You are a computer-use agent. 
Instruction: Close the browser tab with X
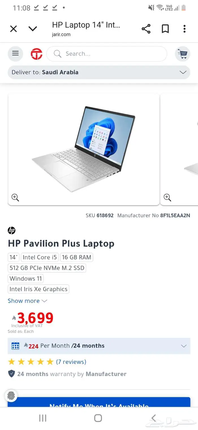click(x=13, y=29)
